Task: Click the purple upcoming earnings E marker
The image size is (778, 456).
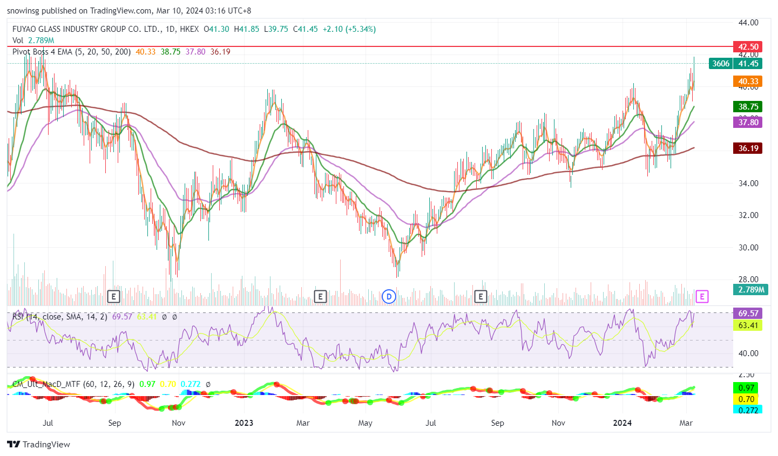Action: point(702,296)
